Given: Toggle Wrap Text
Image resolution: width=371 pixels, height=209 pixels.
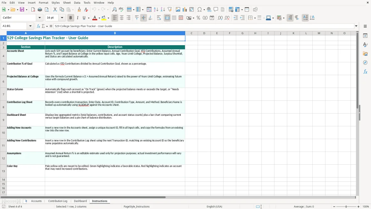Looking at the screenshot, I should (x=159, y=18).
